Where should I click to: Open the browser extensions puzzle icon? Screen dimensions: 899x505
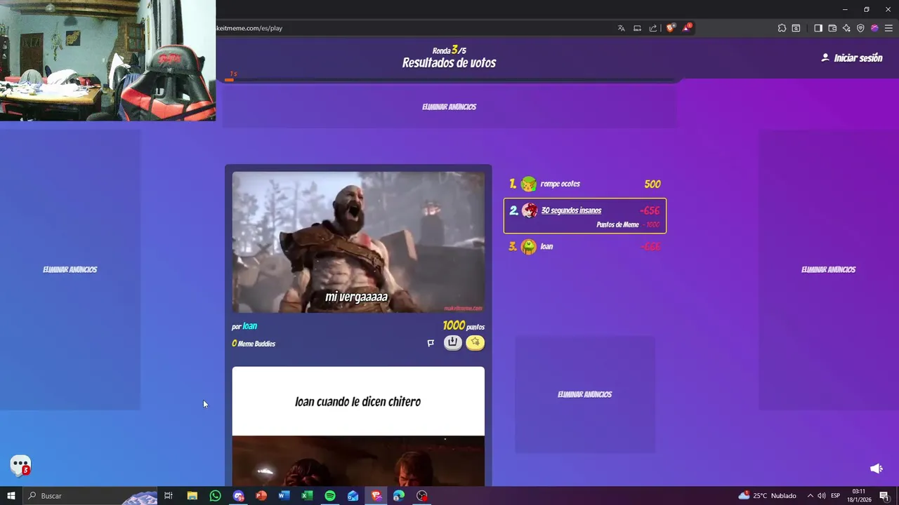(782, 28)
